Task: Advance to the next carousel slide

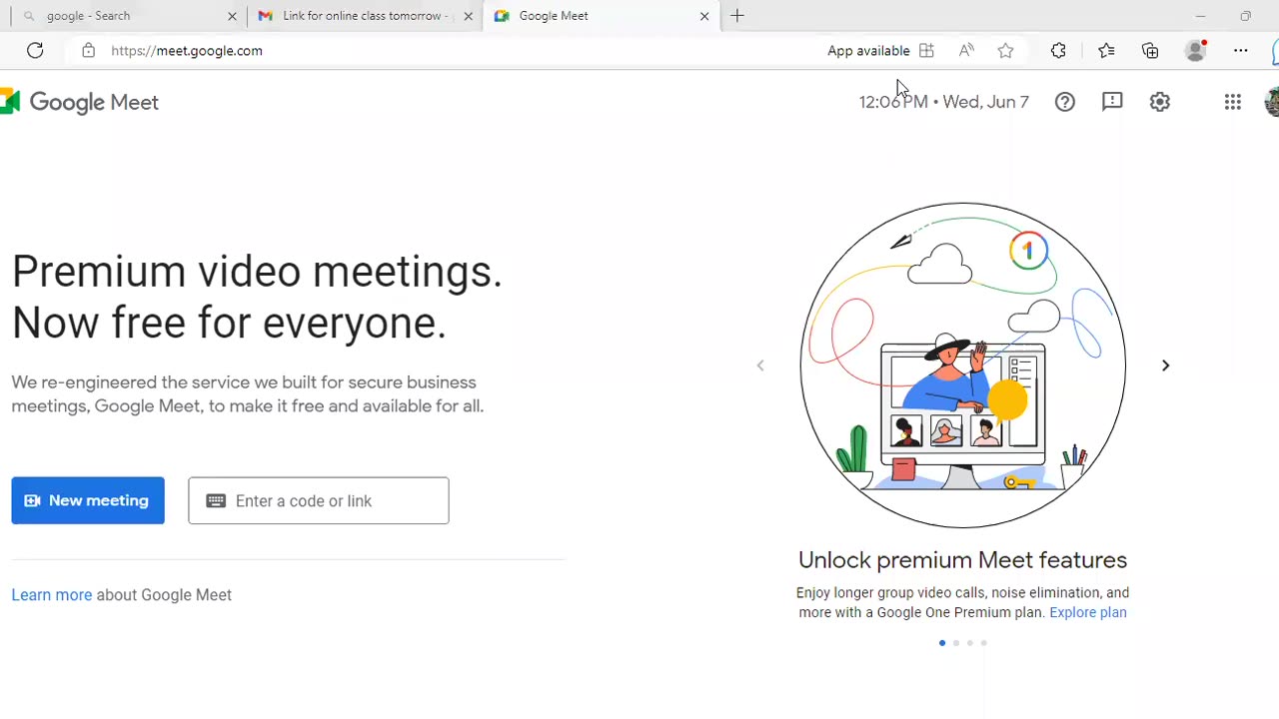Action: 1165,365
